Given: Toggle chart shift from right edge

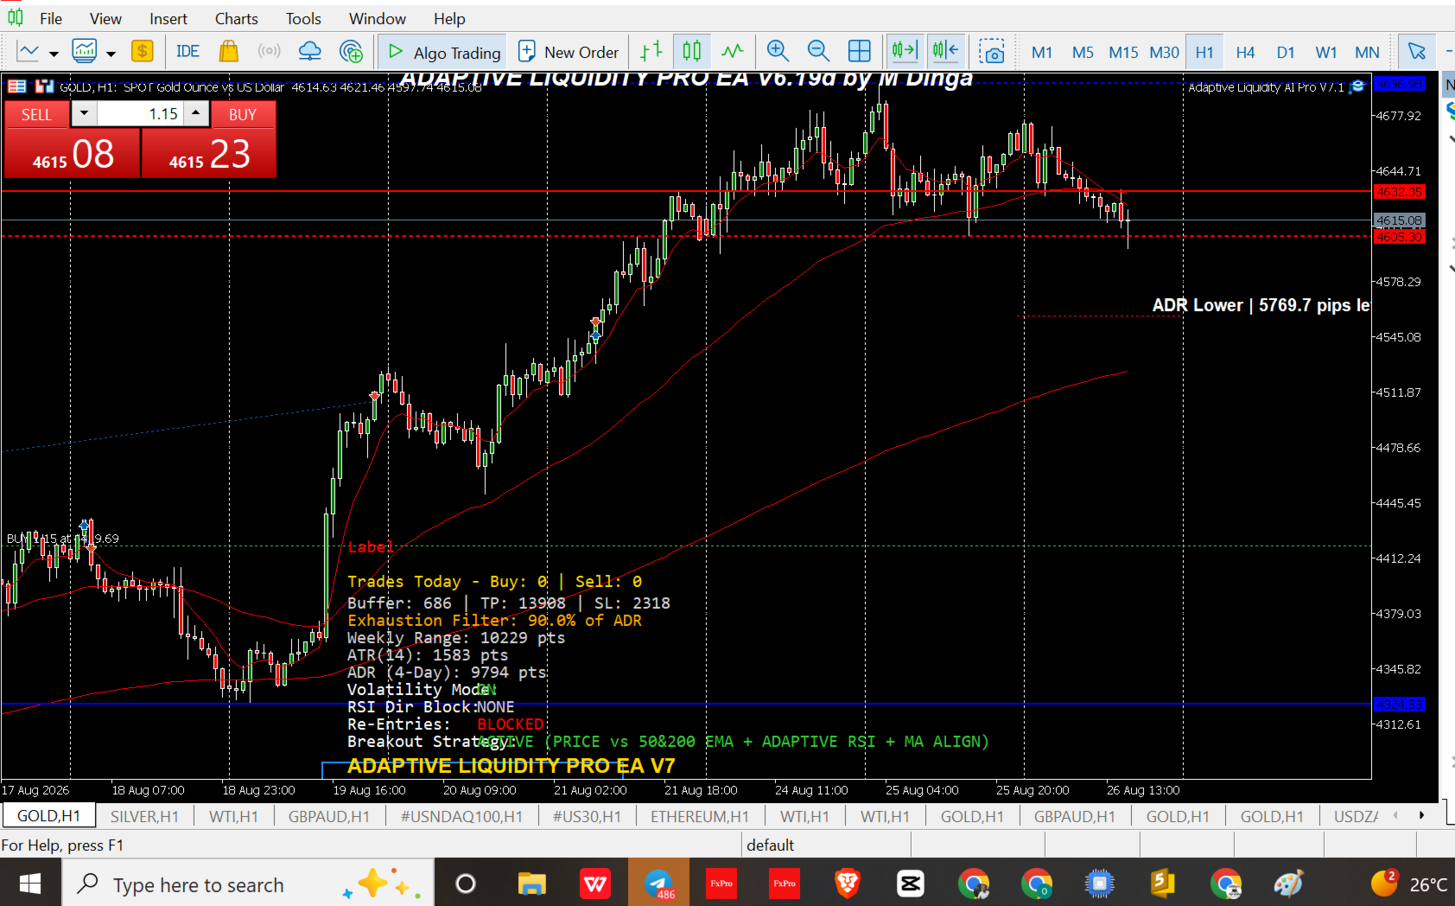Looking at the screenshot, I should click(946, 52).
